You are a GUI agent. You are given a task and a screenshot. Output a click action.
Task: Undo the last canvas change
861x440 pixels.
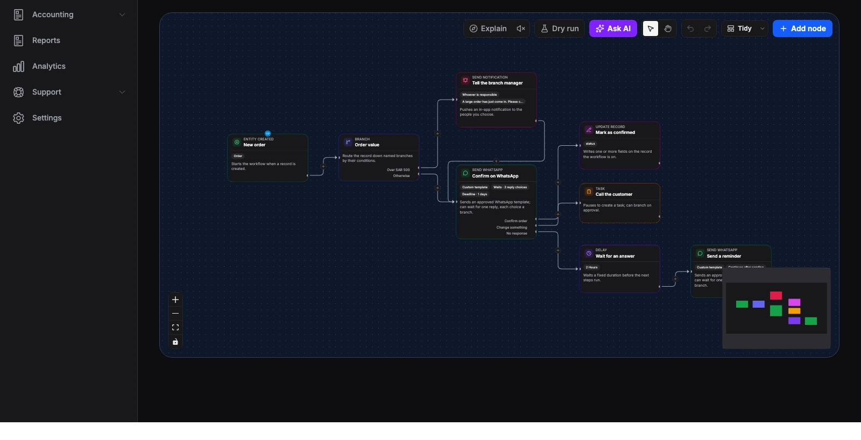(690, 29)
